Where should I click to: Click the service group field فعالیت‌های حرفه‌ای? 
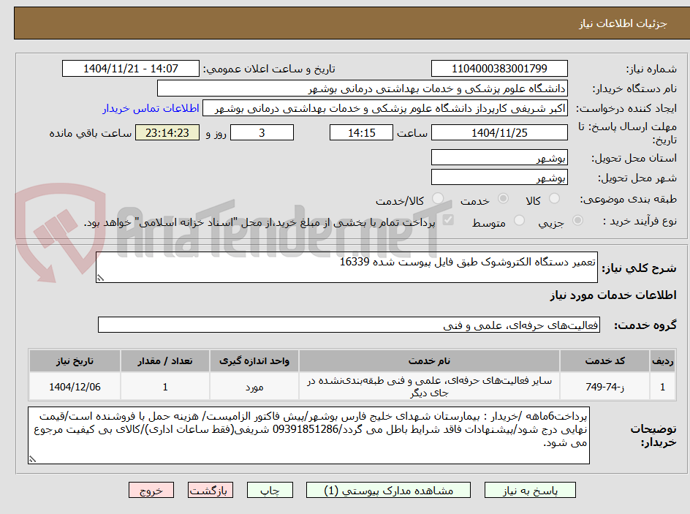click(x=349, y=325)
